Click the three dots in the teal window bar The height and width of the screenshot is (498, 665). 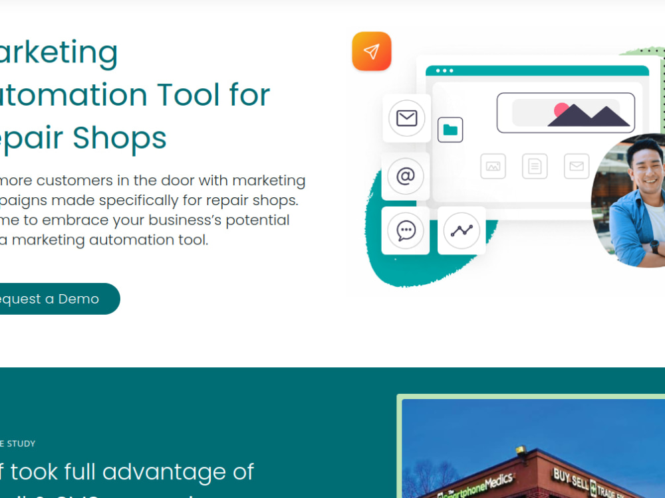pyautogui.click(x=444, y=71)
